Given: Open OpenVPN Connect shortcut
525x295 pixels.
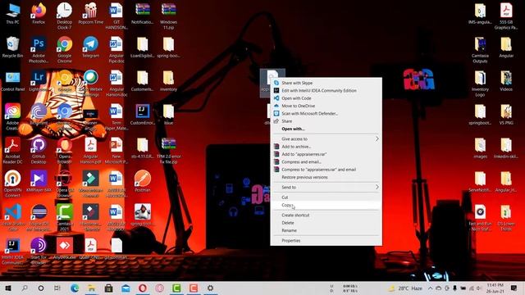Looking at the screenshot, I should pos(13,184).
